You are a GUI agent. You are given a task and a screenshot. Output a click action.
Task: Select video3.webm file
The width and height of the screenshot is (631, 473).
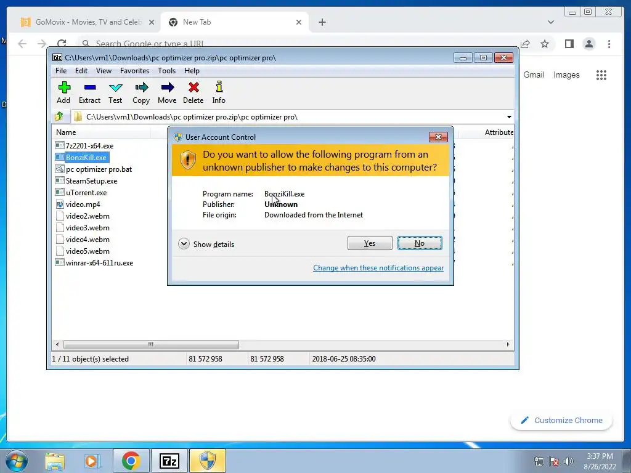coord(83,228)
